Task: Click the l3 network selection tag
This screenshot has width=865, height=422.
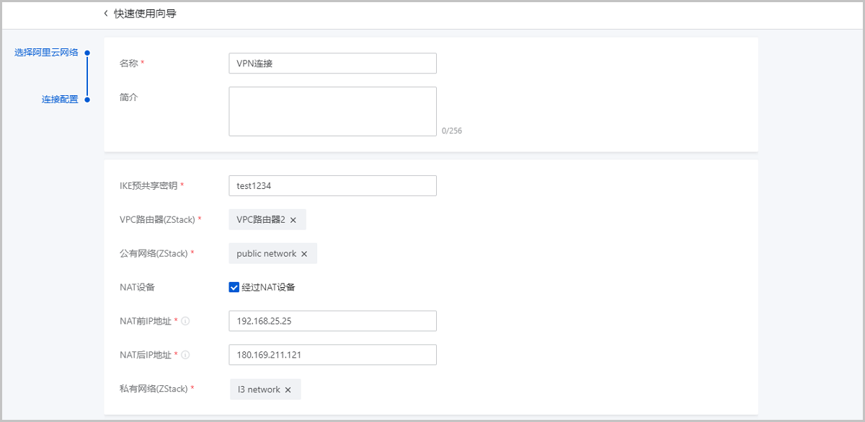Action: (259, 390)
